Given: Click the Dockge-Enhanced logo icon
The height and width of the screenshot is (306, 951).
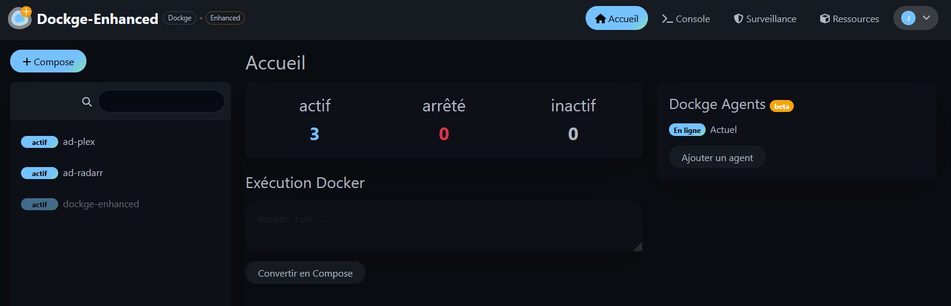Looking at the screenshot, I should (20, 18).
